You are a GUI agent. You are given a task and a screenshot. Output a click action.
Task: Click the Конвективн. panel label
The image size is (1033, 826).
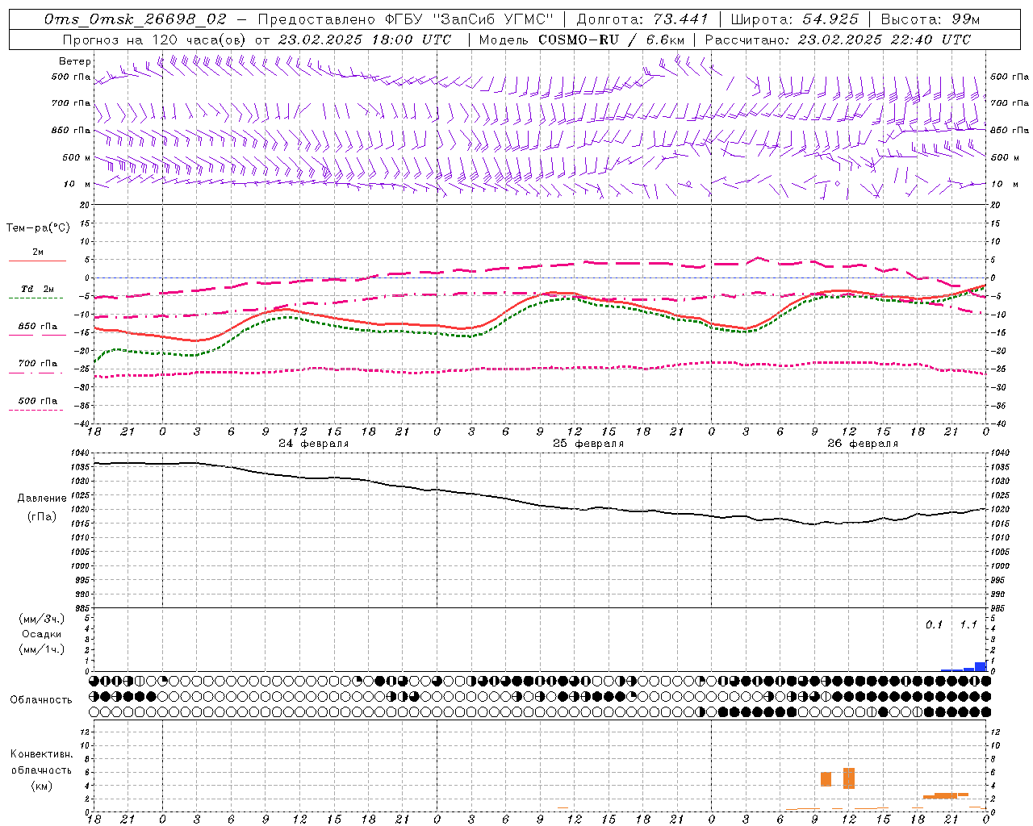point(42,754)
